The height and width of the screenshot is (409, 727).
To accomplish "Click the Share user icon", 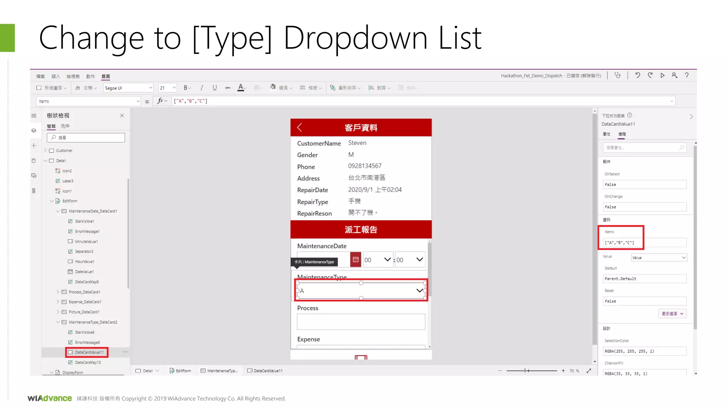I will coord(674,75).
